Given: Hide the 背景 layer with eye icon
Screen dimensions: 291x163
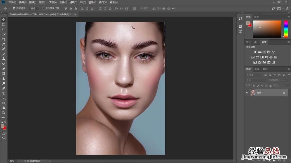Looking at the screenshot, I should pyautogui.click(x=247, y=93).
